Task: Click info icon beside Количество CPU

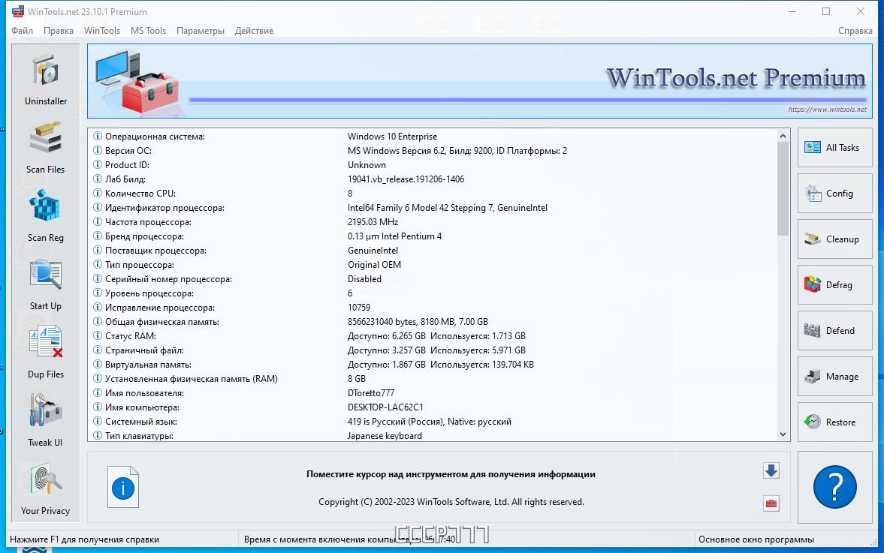Action: tap(98, 193)
